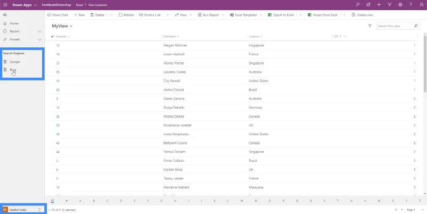Open the Power Apps name dropdown
Viewport: 427px width, 214px height.
coord(25,5)
